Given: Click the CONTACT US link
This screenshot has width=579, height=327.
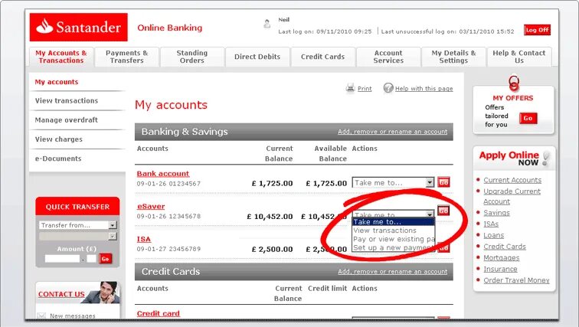Looking at the screenshot, I should (61, 294).
